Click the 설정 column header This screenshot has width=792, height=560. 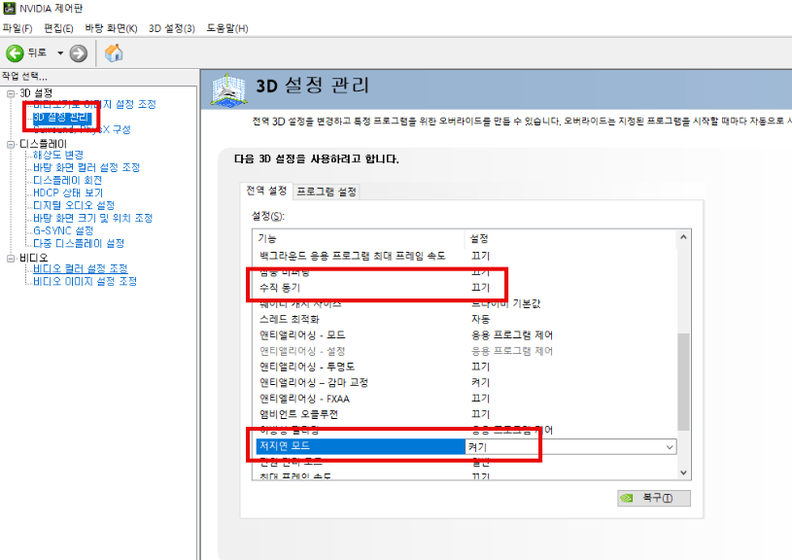pos(570,238)
